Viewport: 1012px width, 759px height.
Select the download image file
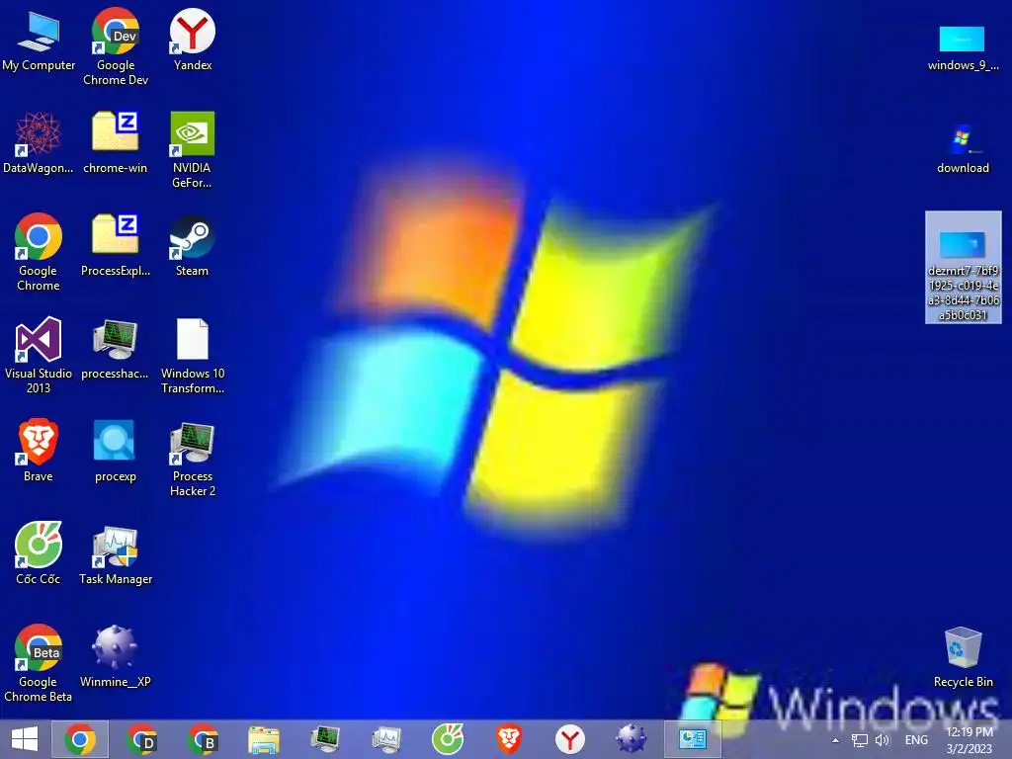tap(963, 149)
